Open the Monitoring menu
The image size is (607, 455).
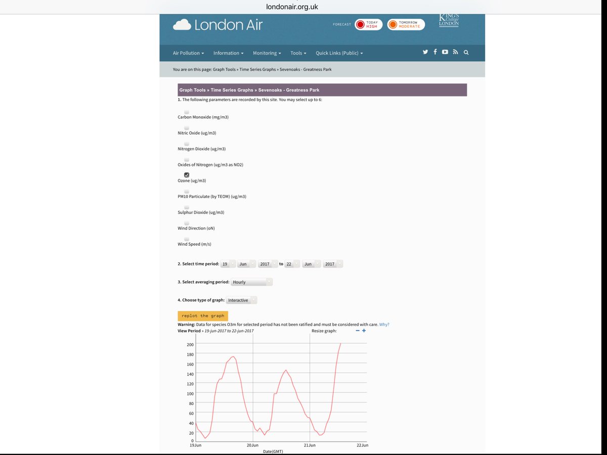point(267,53)
